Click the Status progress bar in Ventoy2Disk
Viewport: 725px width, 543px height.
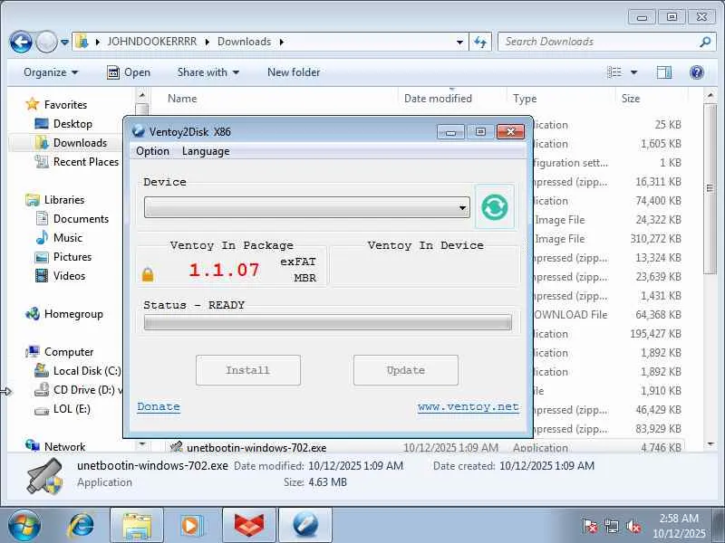[328, 322]
